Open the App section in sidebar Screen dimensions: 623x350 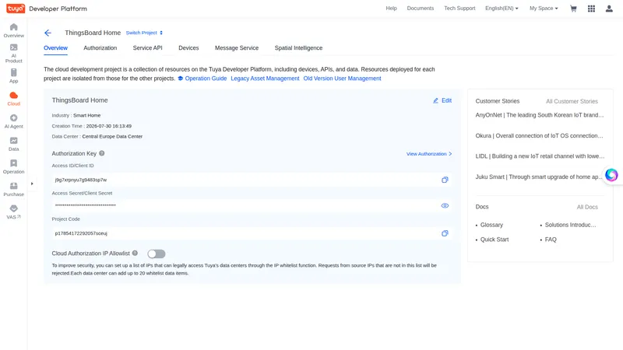click(x=13, y=75)
